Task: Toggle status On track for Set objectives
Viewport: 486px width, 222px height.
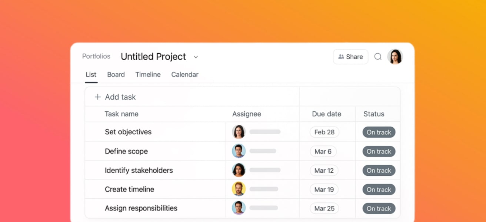Action: 379,132
